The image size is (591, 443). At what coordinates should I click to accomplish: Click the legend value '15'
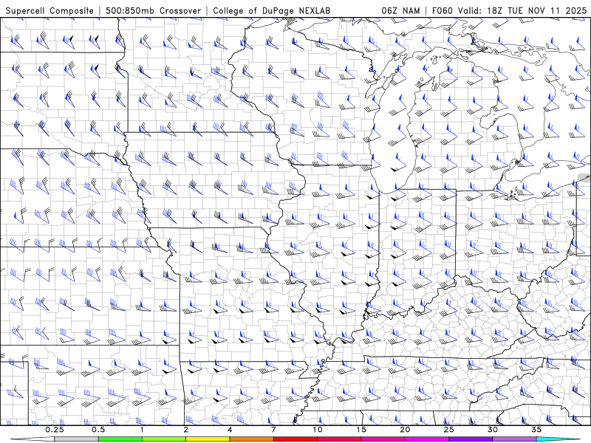coord(361,430)
